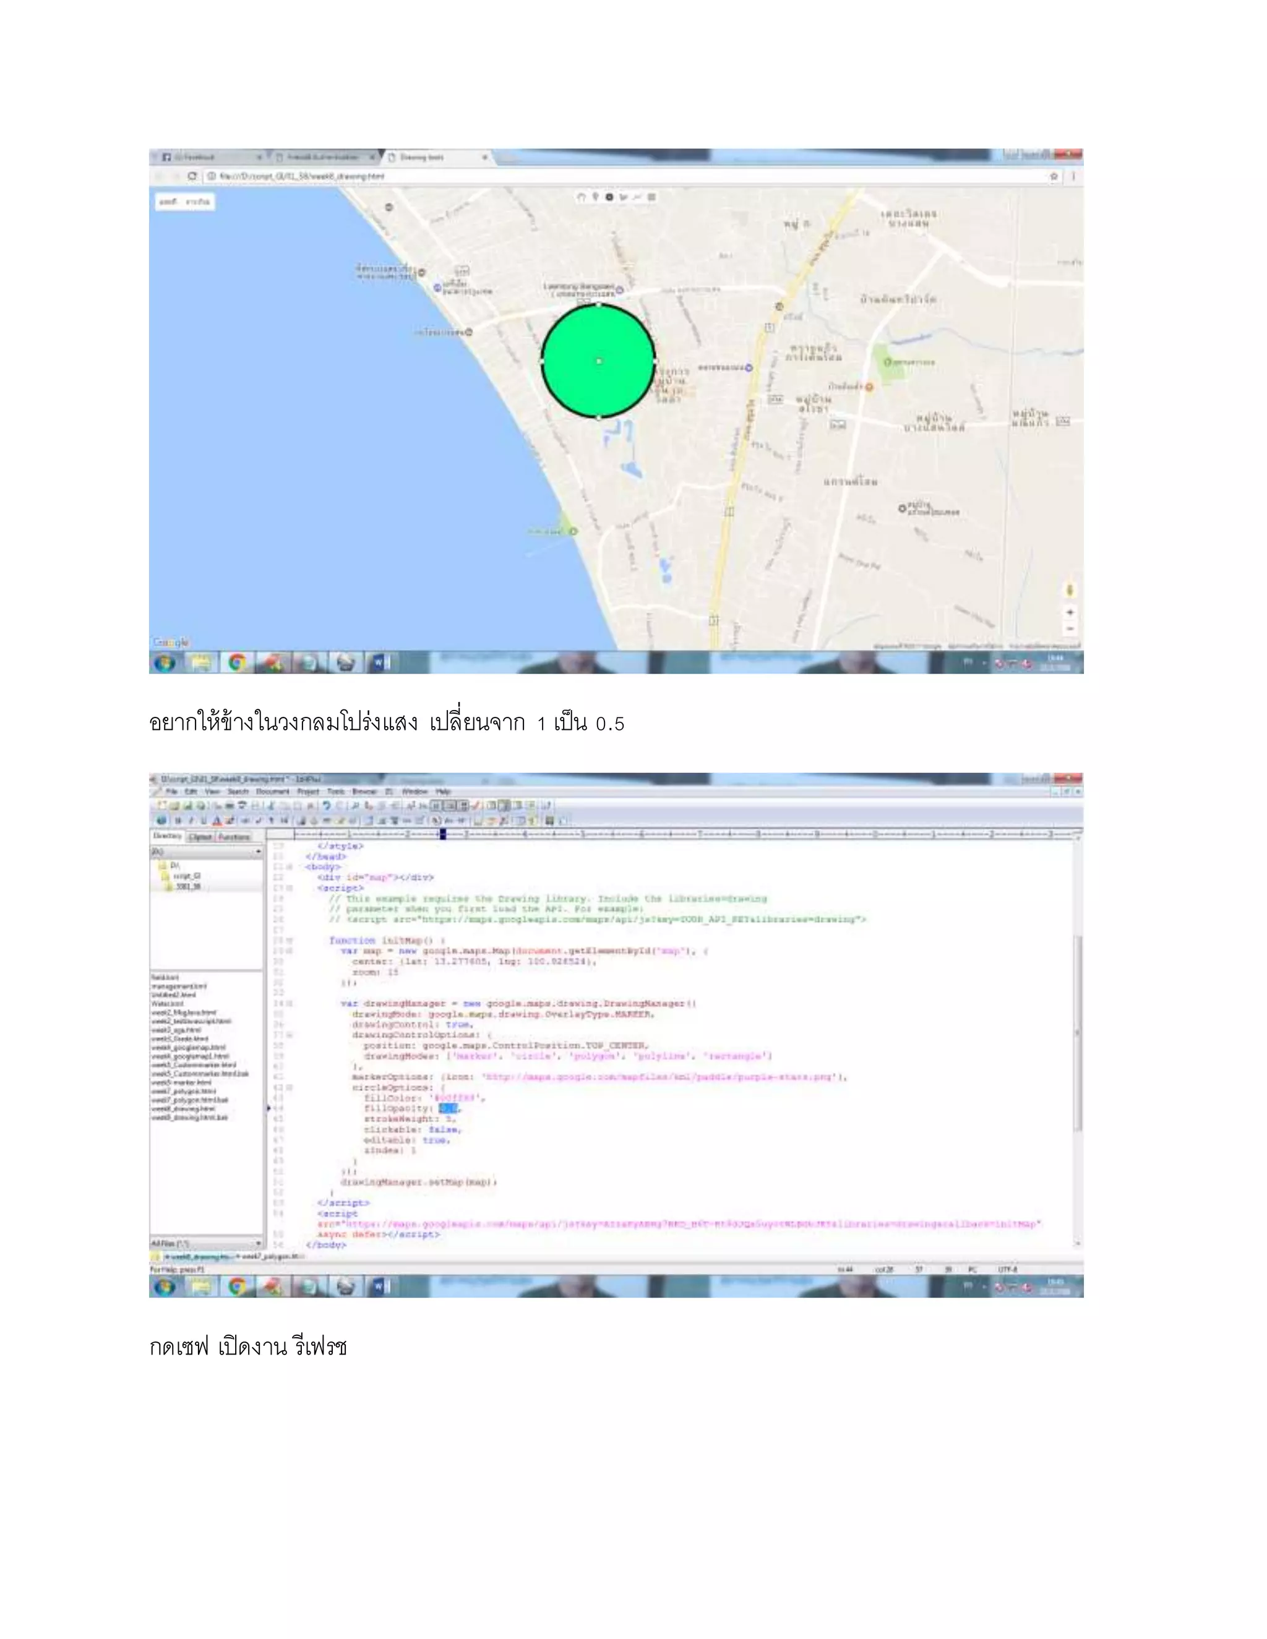
Task: Expand the drive selection dropdown in EditPlus
Action: tap(258, 852)
